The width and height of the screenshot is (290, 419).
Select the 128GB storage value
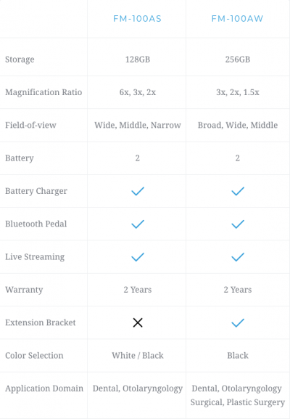pos(138,60)
